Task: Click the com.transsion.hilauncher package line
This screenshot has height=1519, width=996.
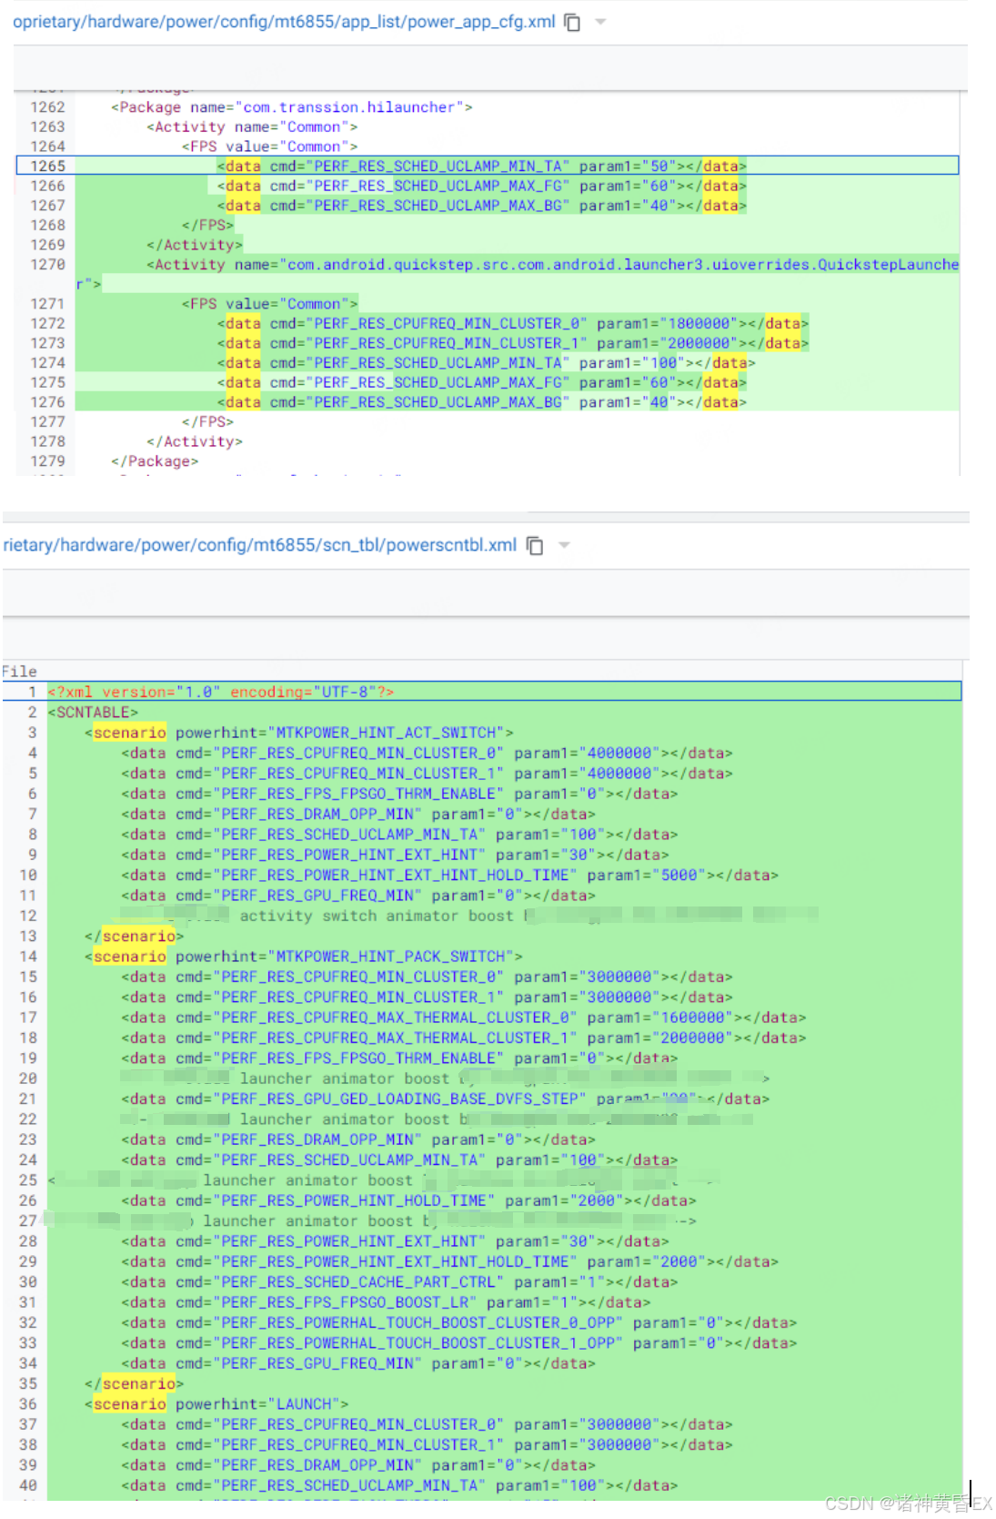Action: coord(291,107)
